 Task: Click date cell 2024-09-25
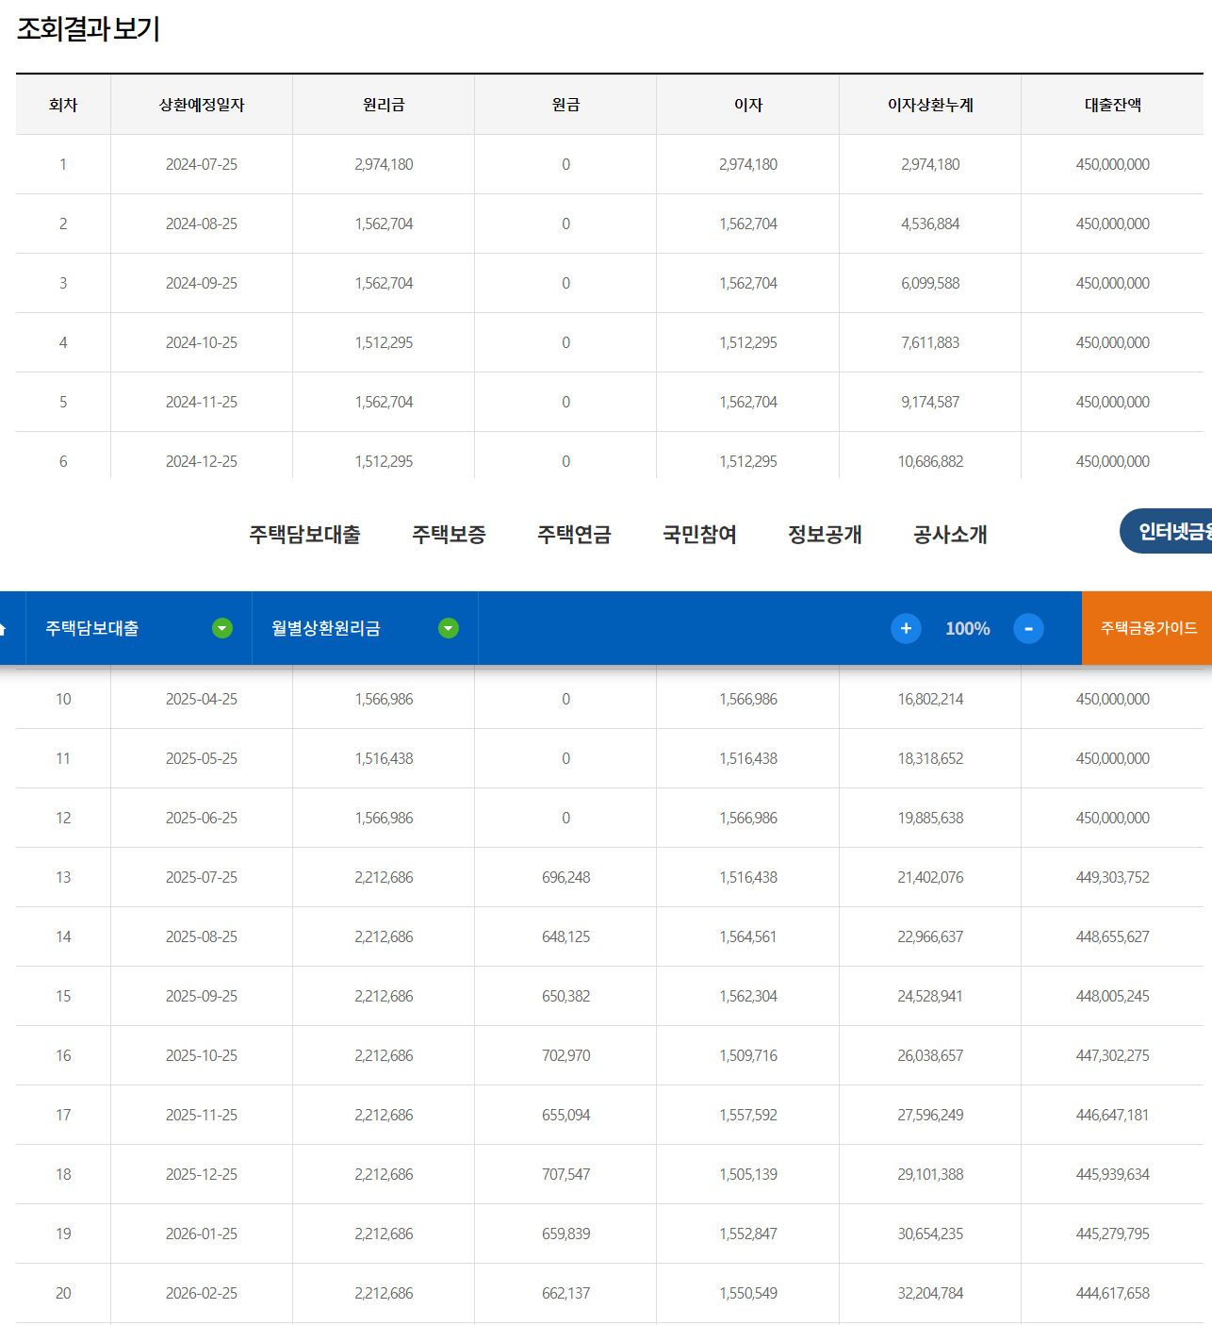click(202, 283)
